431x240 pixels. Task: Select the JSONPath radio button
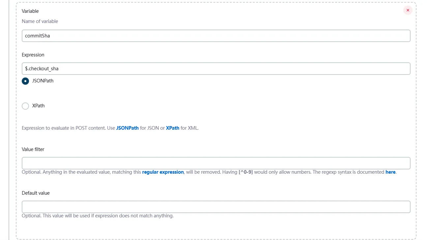(25, 81)
